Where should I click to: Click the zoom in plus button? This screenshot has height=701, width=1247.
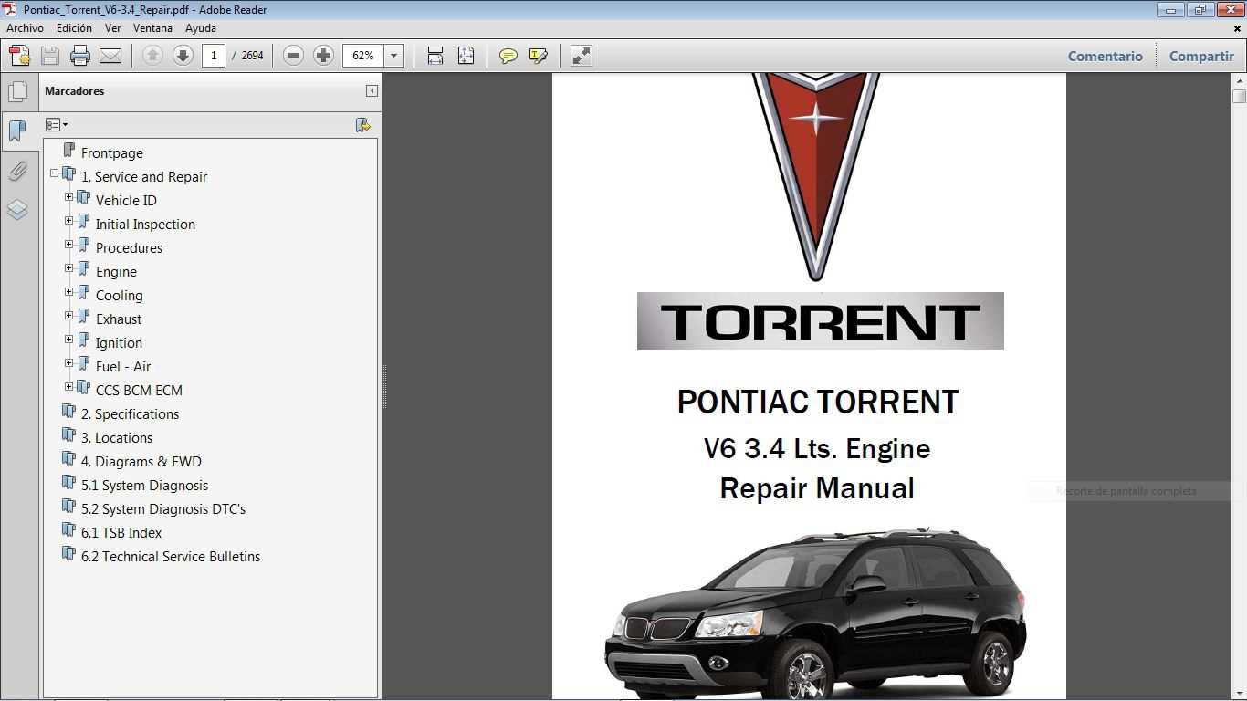pyautogui.click(x=323, y=56)
